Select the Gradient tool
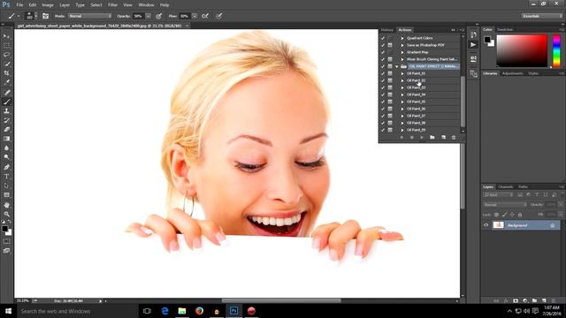Screen dimensions: 566x318 click(x=6, y=139)
